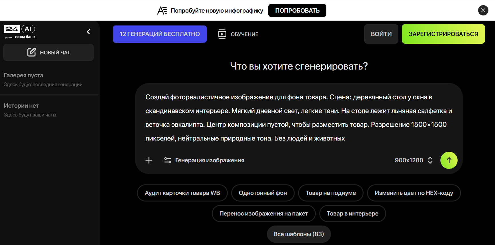Image resolution: width=495 pixels, height=245 pixels.
Task: Dismiss the top banner with the X
Action: (x=483, y=11)
